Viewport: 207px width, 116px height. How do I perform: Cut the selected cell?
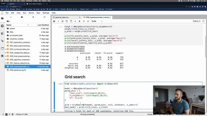pos(62,21)
